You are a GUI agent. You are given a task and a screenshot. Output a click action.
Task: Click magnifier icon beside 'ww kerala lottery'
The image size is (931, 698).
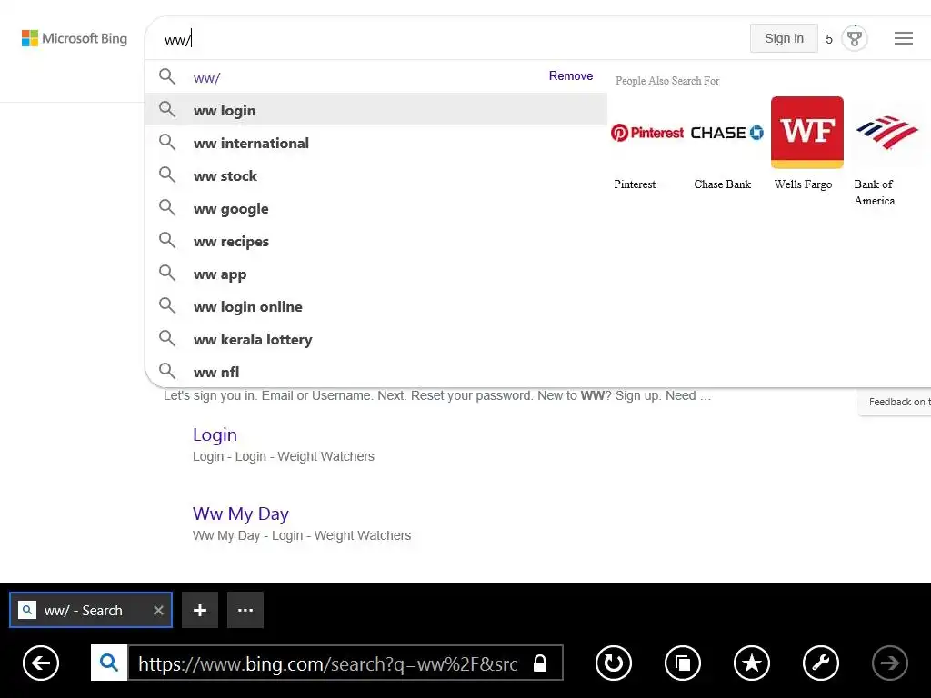coord(167,338)
